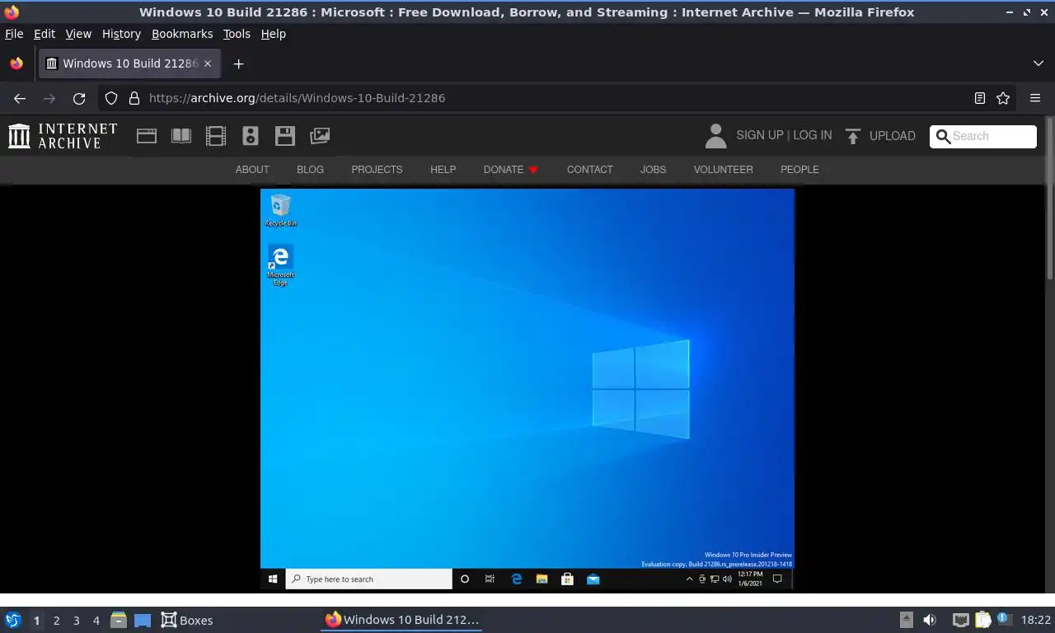Image resolution: width=1055 pixels, height=633 pixels.
Task: Click the LOG IN link
Action: point(813,135)
